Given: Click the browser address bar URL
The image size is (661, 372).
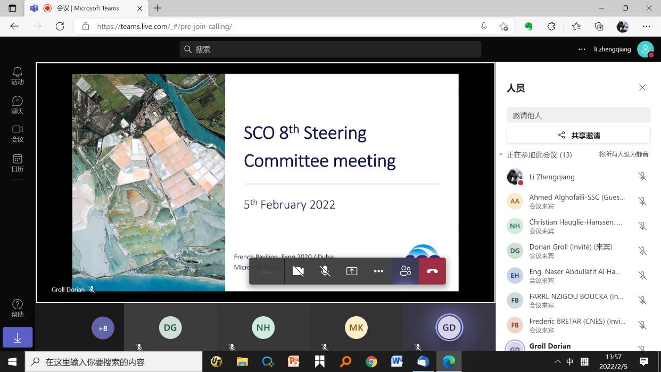Looking at the screenshot, I should pos(164,26).
